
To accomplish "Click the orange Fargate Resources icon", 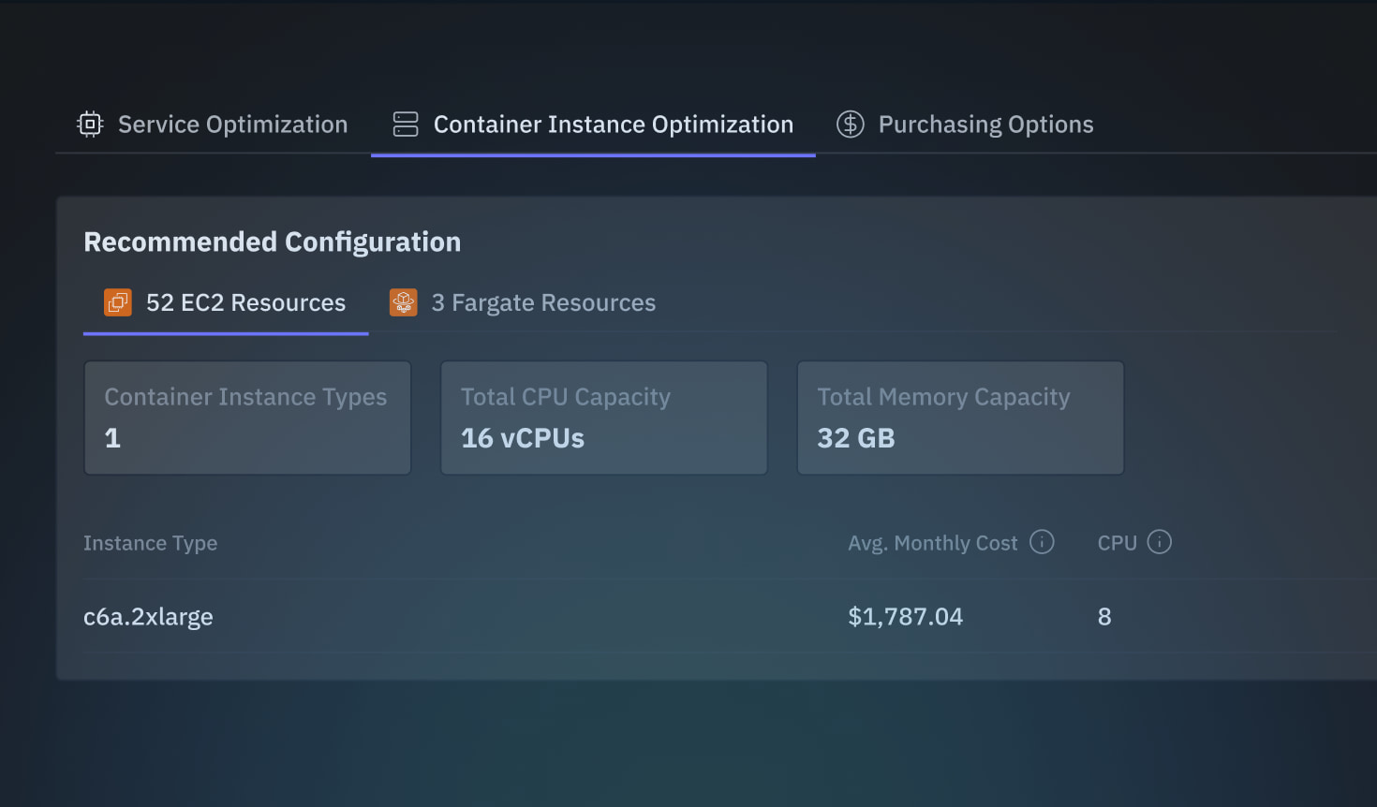I will (x=404, y=302).
